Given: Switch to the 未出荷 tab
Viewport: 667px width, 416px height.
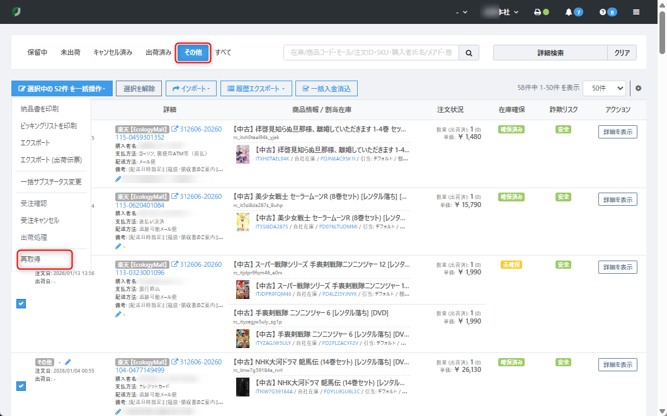Looking at the screenshot, I should pos(70,53).
